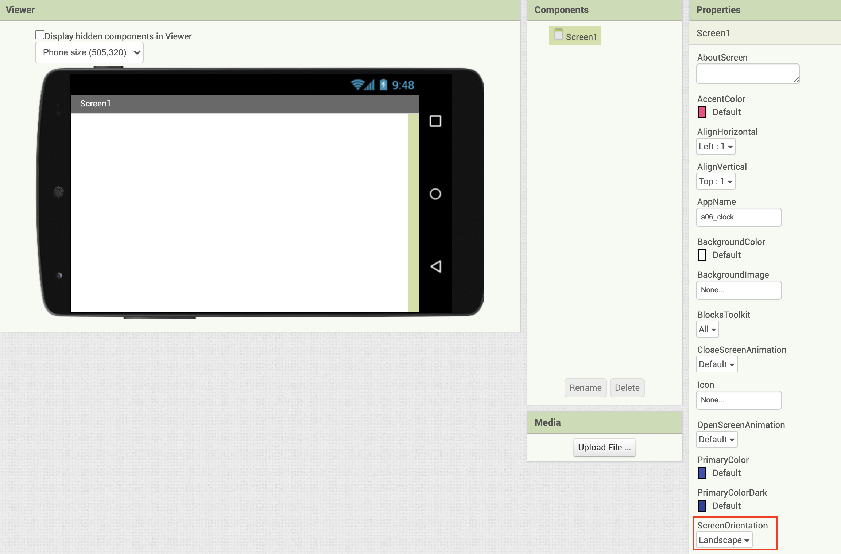This screenshot has width=841, height=554.
Task: Click the battery icon in phone status bar
Action: [x=383, y=85]
